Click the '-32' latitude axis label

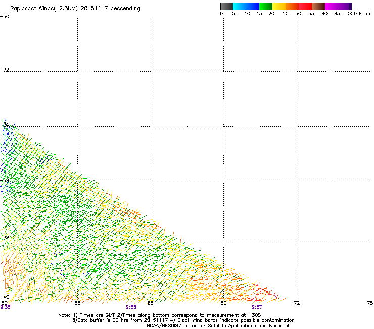click(5, 70)
